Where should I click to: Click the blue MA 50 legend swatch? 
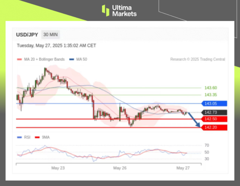[x=72, y=59]
